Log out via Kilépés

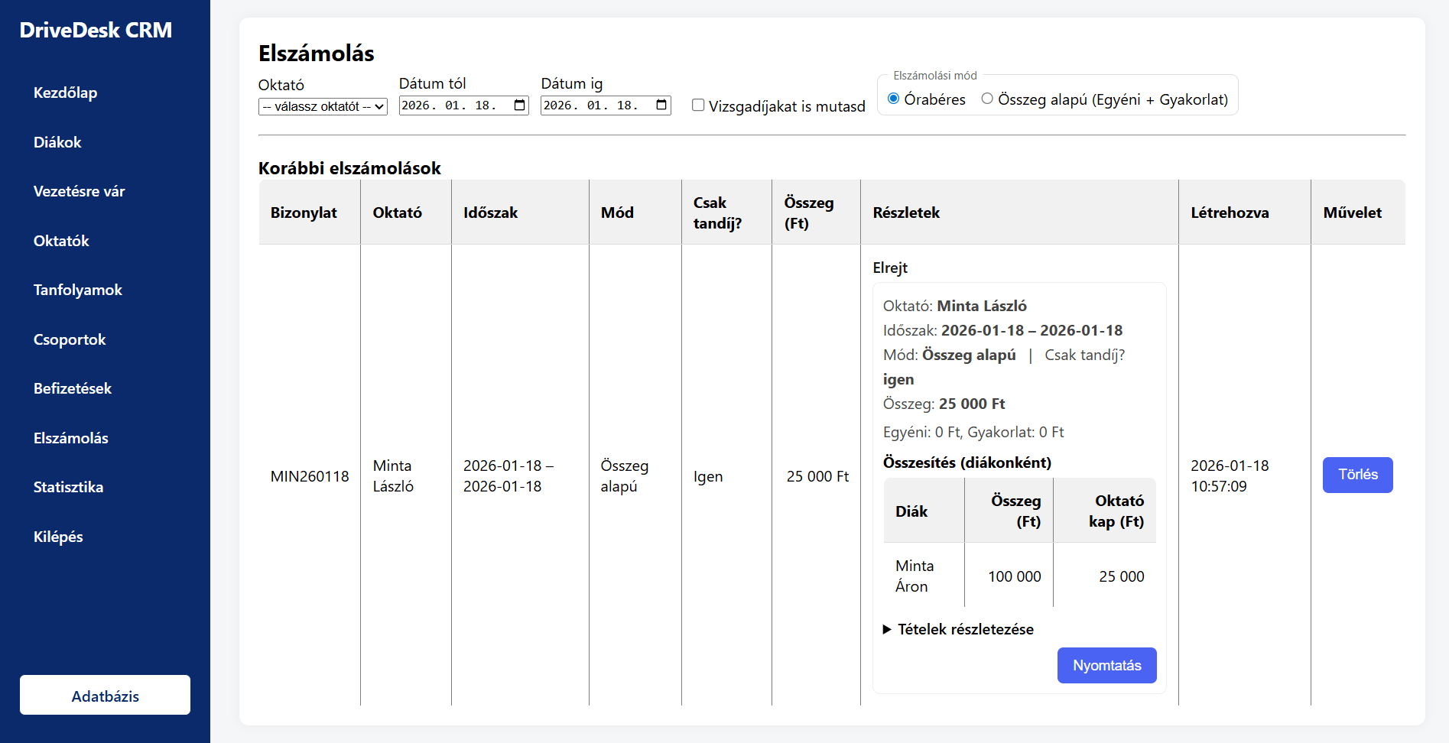(58, 537)
